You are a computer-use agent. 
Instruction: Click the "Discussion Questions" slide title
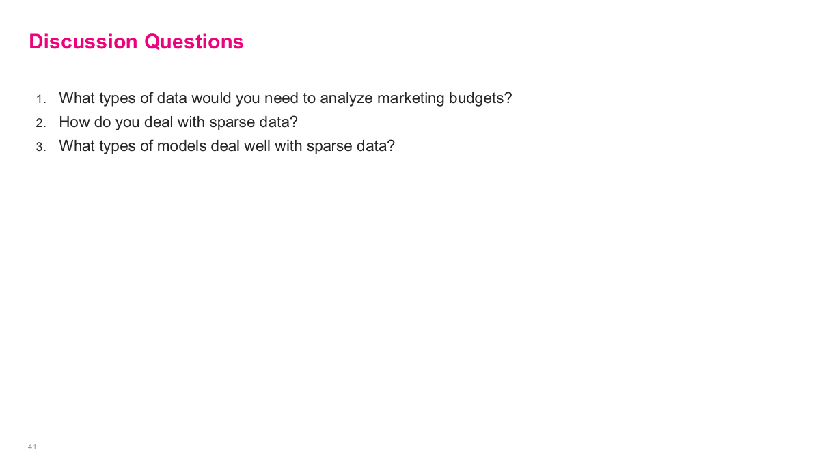click(136, 42)
